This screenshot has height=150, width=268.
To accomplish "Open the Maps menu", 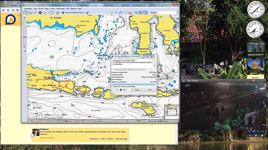I will click(x=47, y=9).
